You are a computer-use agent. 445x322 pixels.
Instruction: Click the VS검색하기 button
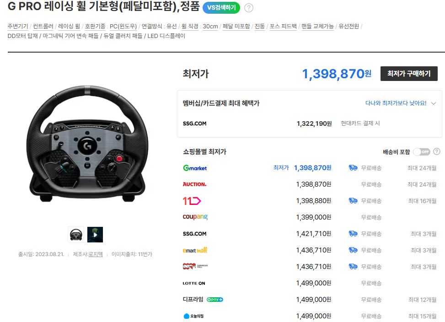[221, 8]
